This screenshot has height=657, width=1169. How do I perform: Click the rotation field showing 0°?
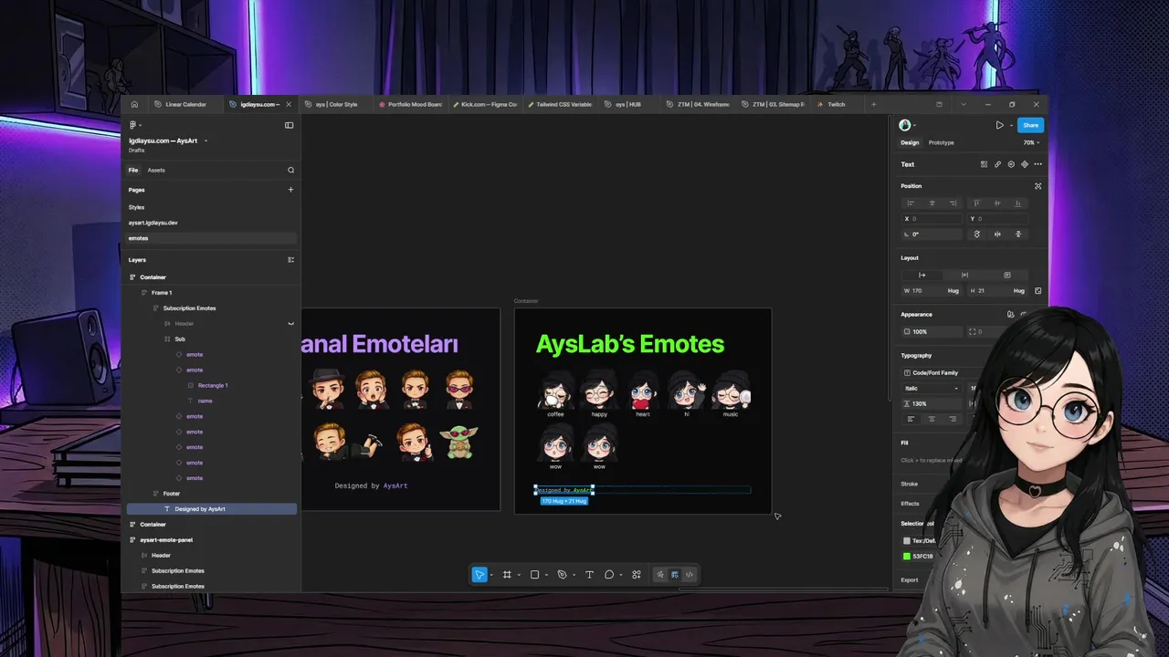point(932,235)
